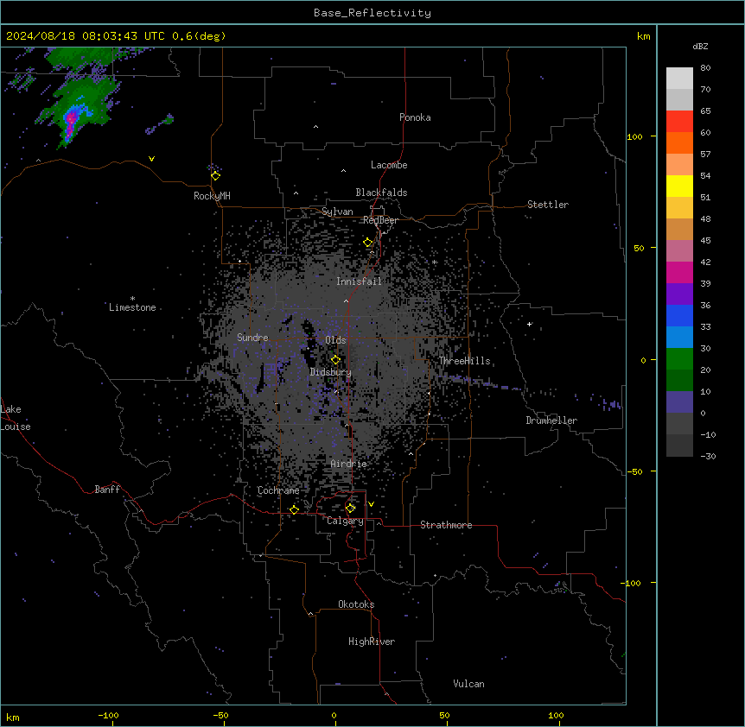Screen dimensions: 745x727
Task: Choose the magenta 39-42 dBZ legend swatch
Action: pyautogui.click(x=679, y=272)
